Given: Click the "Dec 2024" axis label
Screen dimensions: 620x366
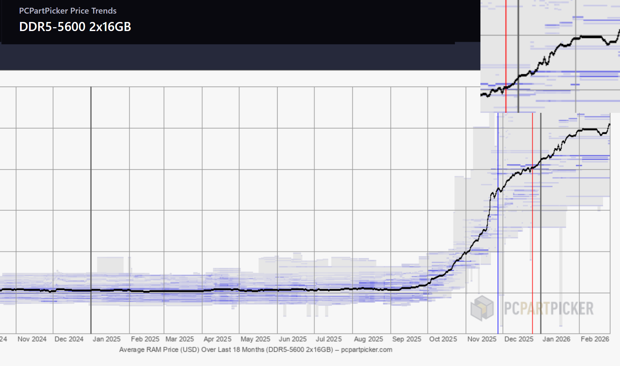Looking at the screenshot, I should (69, 339).
